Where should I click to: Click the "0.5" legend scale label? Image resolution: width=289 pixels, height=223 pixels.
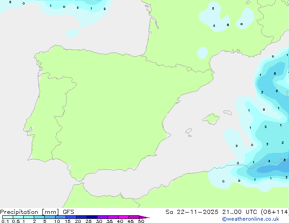pos(16,221)
